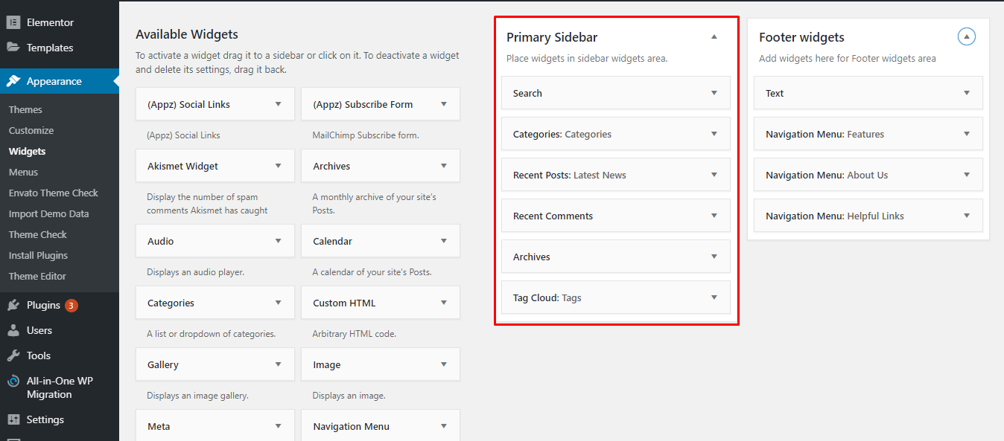Screen dimensions: 1004x441
Task: Expand the Recent Comments widget
Action: click(x=714, y=215)
